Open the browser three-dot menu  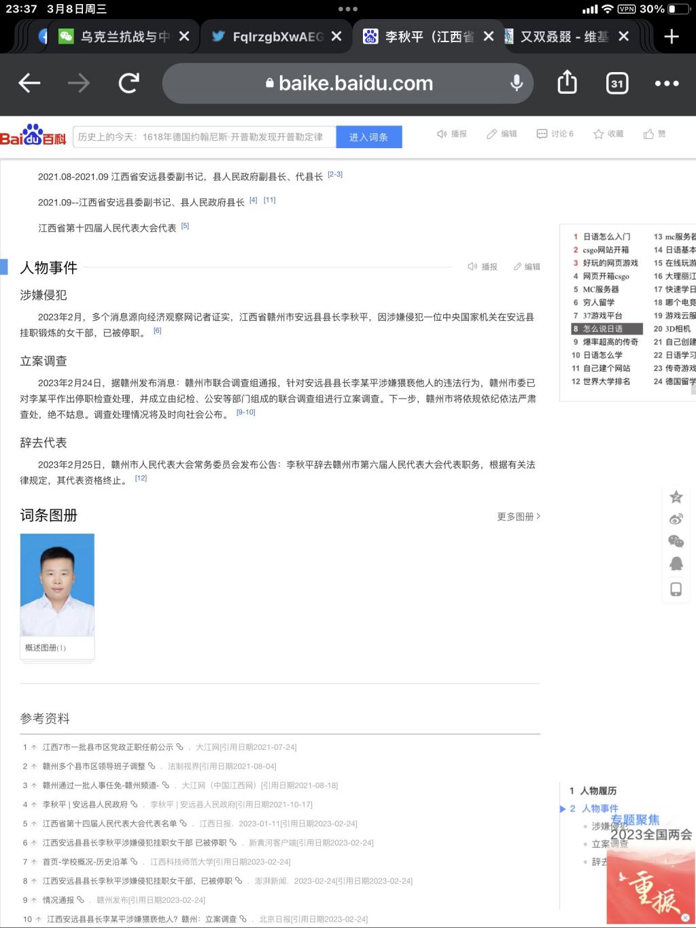(x=666, y=84)
